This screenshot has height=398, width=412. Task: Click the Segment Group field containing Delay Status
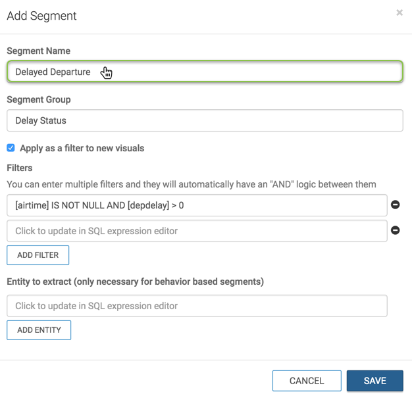205,120
